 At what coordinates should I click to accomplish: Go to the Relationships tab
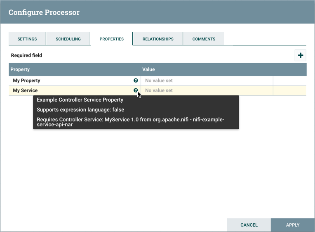(x=158, y=39)
